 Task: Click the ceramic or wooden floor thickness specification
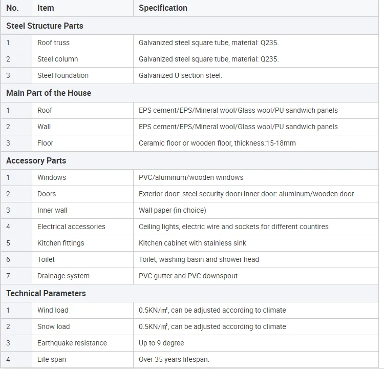tap(217, 143)
